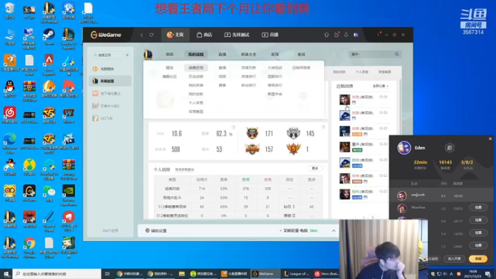Select 个人荣誉 in dropdown menu
The image size is (496, 279).
[196, 103]
